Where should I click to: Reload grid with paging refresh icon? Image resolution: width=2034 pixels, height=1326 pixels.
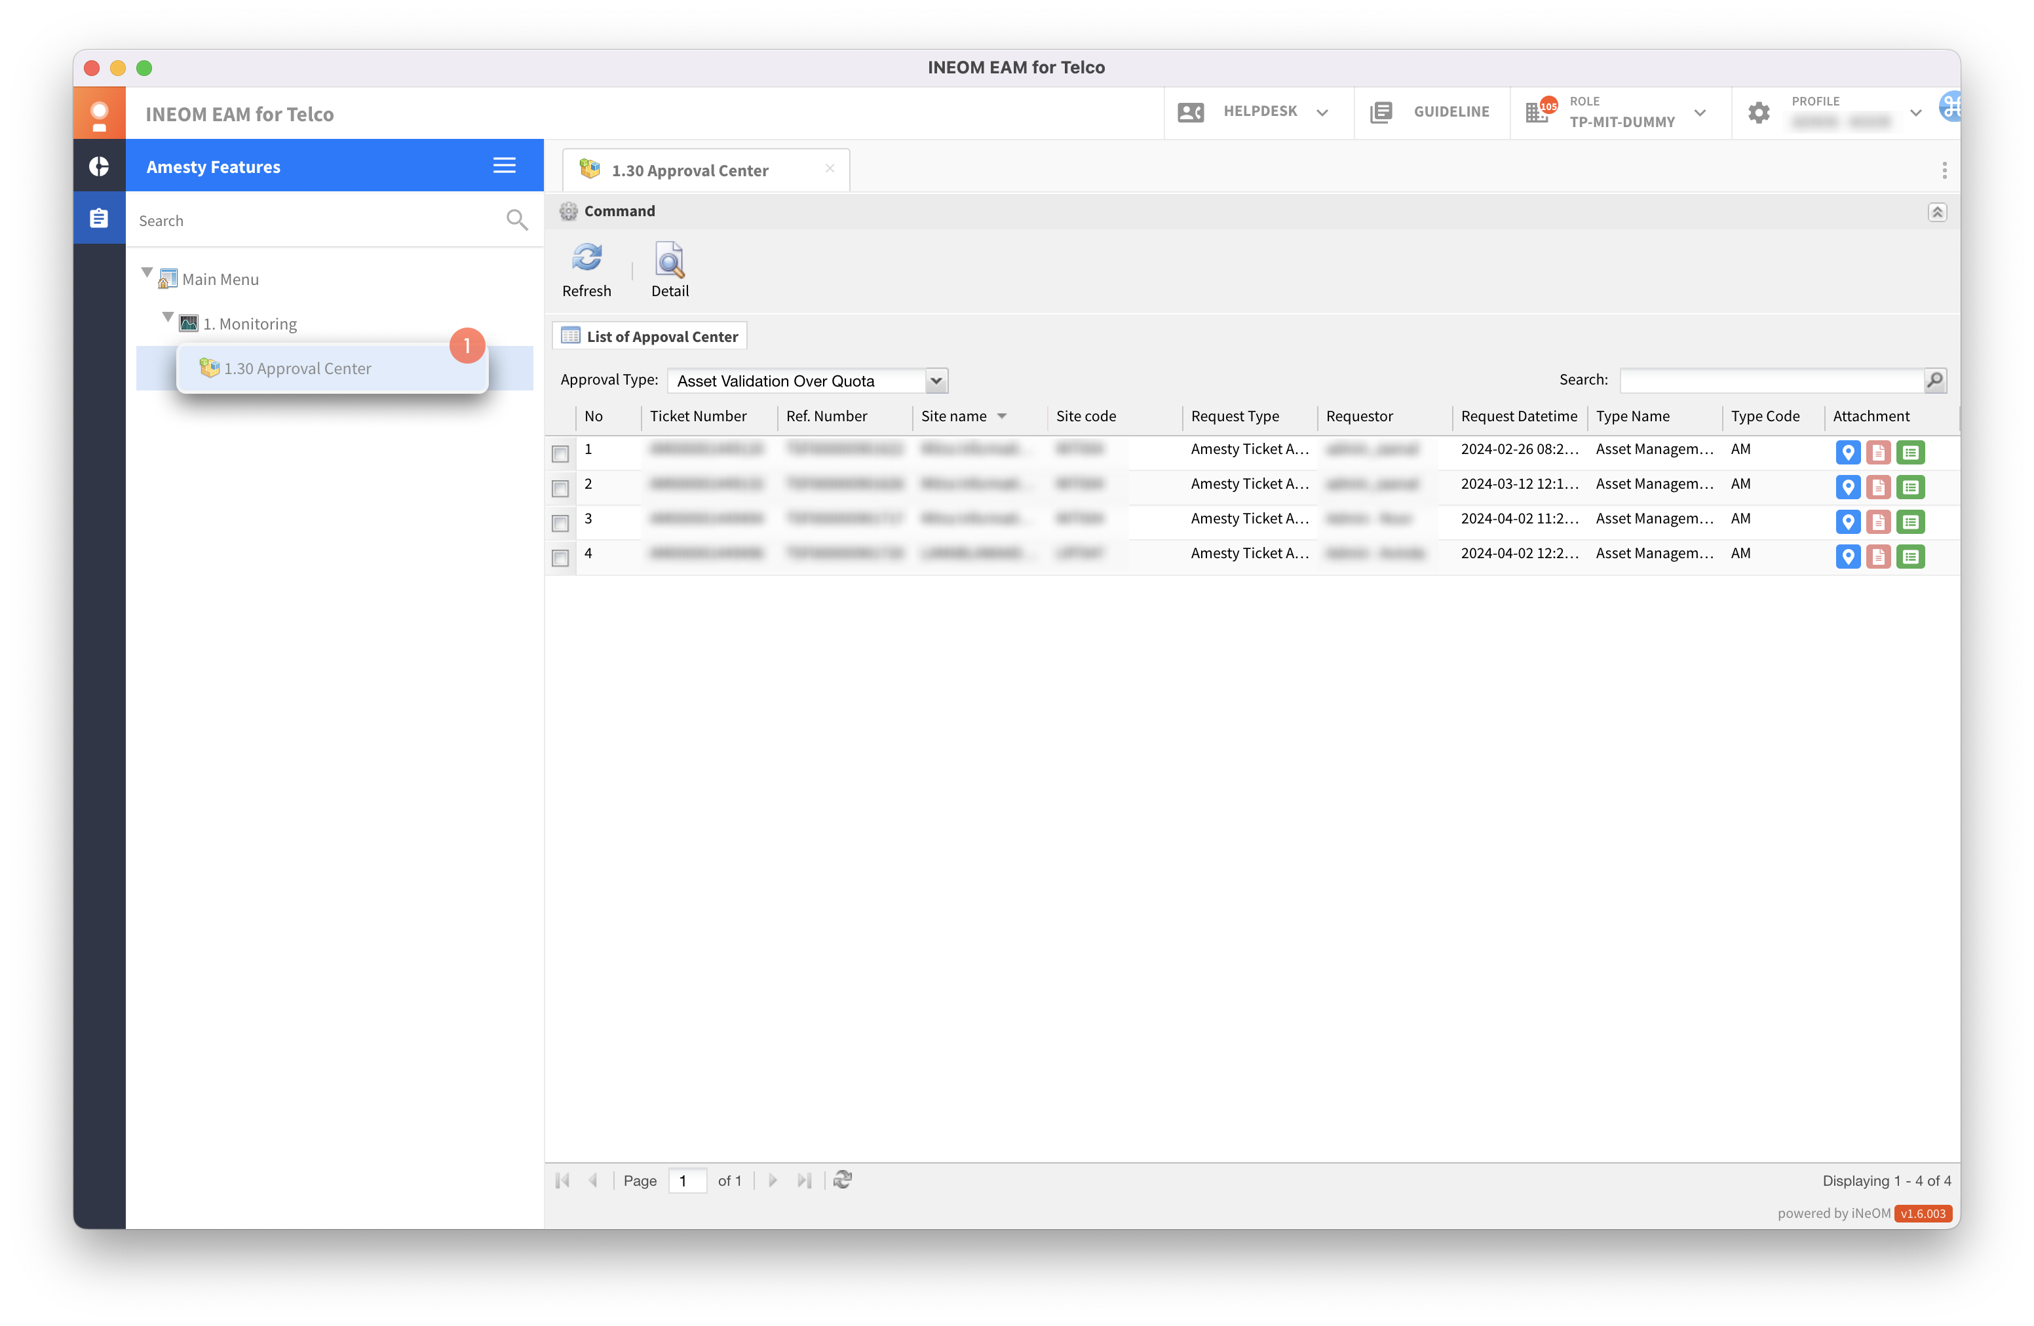pos(842,1180)
